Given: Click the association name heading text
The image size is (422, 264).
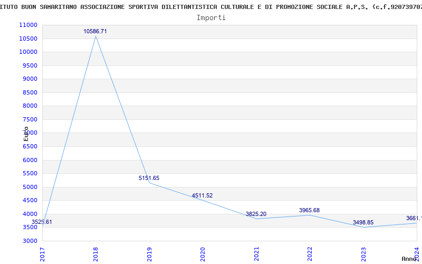Looking at the screenshot, I should coord(211,7).
